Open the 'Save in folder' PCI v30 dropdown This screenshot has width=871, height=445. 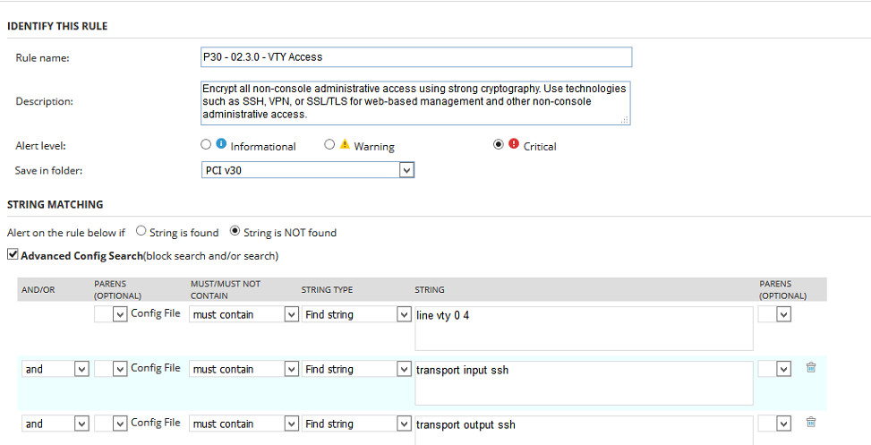[x=406, y=170]
